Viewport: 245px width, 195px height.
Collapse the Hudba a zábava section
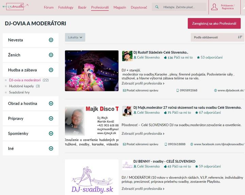point(51,70)
